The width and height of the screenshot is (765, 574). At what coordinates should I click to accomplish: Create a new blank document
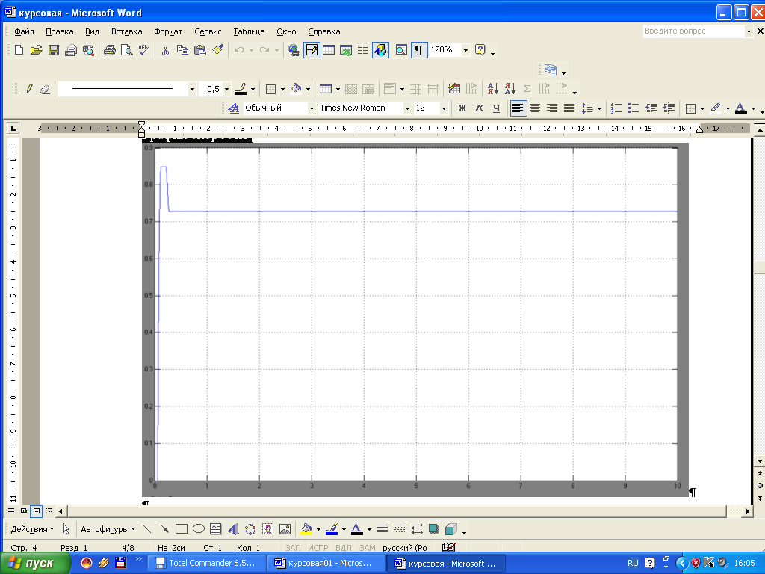[x=19, y=50]
